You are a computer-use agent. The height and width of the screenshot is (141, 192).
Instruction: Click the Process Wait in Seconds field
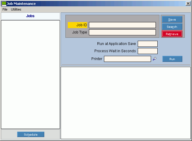click(147, 51)
